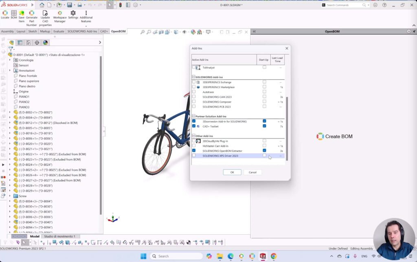Expand the Annotazioni tree node
The image size is (417, 262).
10,70
